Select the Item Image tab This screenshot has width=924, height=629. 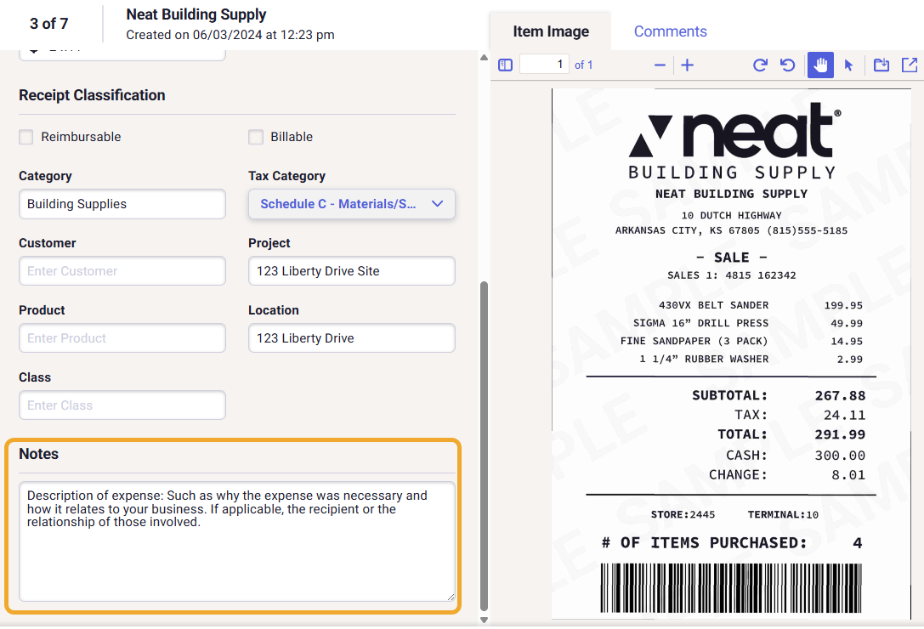tap(551, 31)
